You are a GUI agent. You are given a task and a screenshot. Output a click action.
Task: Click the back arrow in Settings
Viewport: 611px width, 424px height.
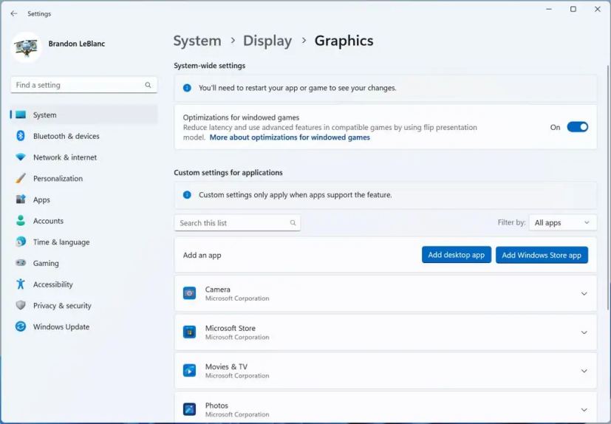[14, 13]
